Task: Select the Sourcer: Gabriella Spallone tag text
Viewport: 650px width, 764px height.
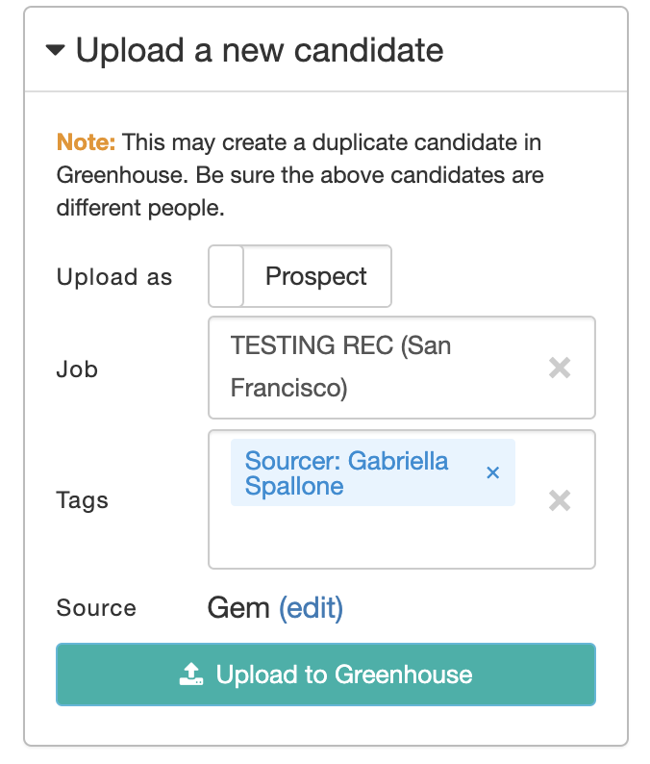Action: pos(346,472)
